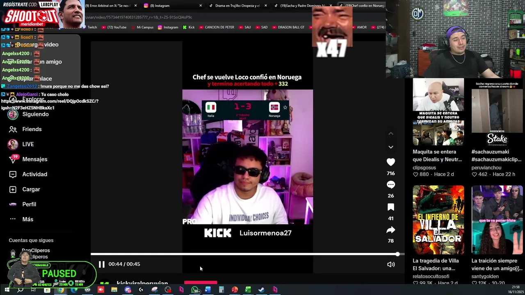The height and width of the screenshot is (295, 525).
Task: Open File Explorer from the taskbar
Action: tap(114, 290)
